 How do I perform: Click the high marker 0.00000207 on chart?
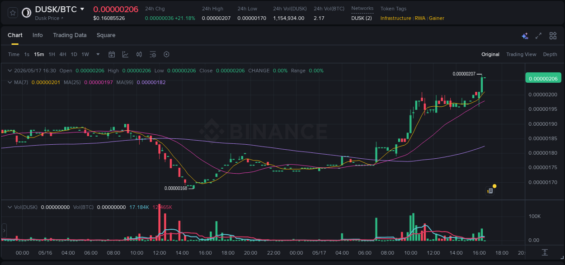[464, 74]
